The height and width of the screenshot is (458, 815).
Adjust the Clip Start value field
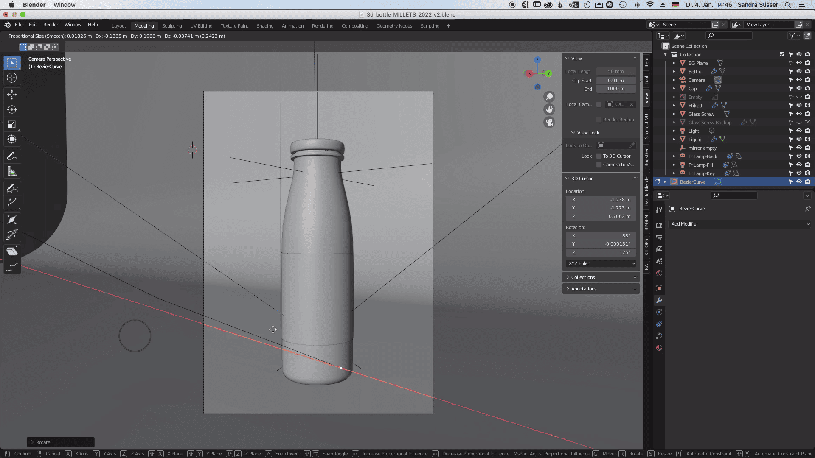(x=616, y=81)
